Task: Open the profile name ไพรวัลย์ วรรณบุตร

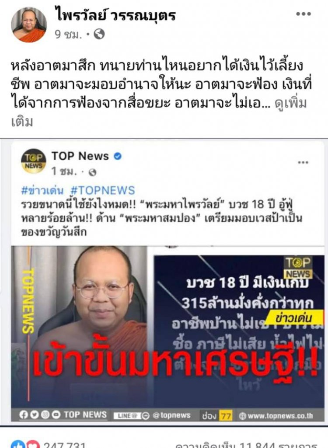Action: (115, 14)
